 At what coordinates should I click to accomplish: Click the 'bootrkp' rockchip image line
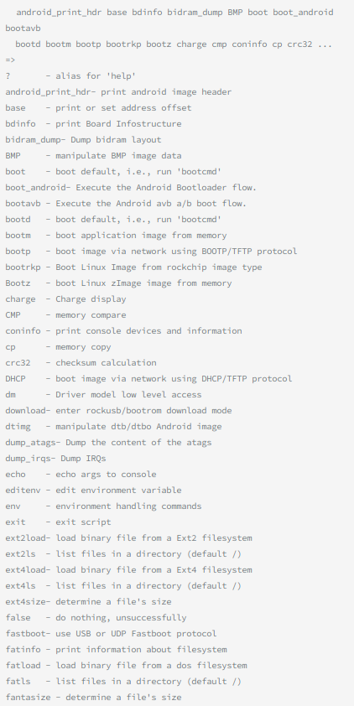pos(133,267)
